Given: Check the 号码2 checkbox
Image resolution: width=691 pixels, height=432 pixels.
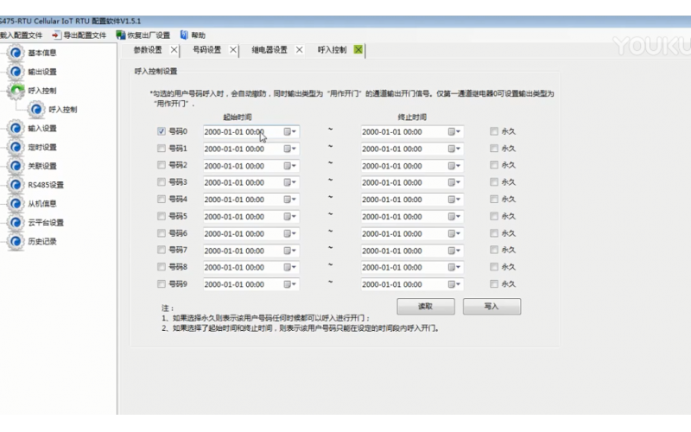Looking at the screenshot, I should click(162, 165).
